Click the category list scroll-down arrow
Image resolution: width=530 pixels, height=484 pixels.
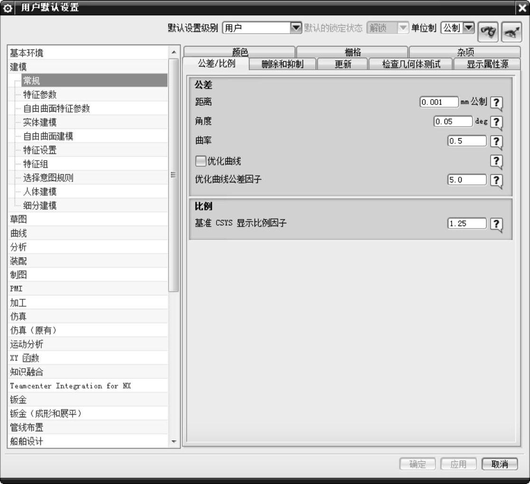174,441
